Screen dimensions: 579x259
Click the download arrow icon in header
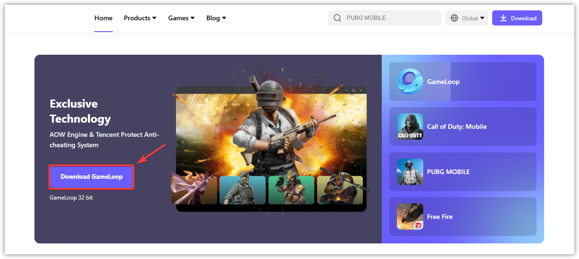[x=503, y=18]
